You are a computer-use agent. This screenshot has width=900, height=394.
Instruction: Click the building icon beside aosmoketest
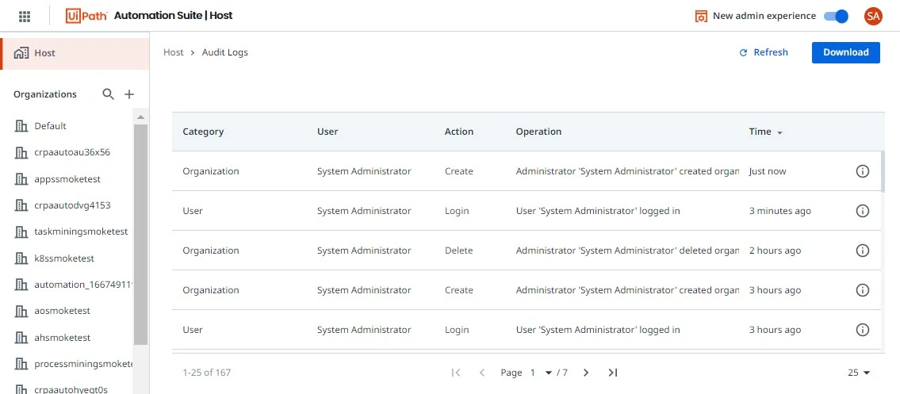(x=21, y=311)
